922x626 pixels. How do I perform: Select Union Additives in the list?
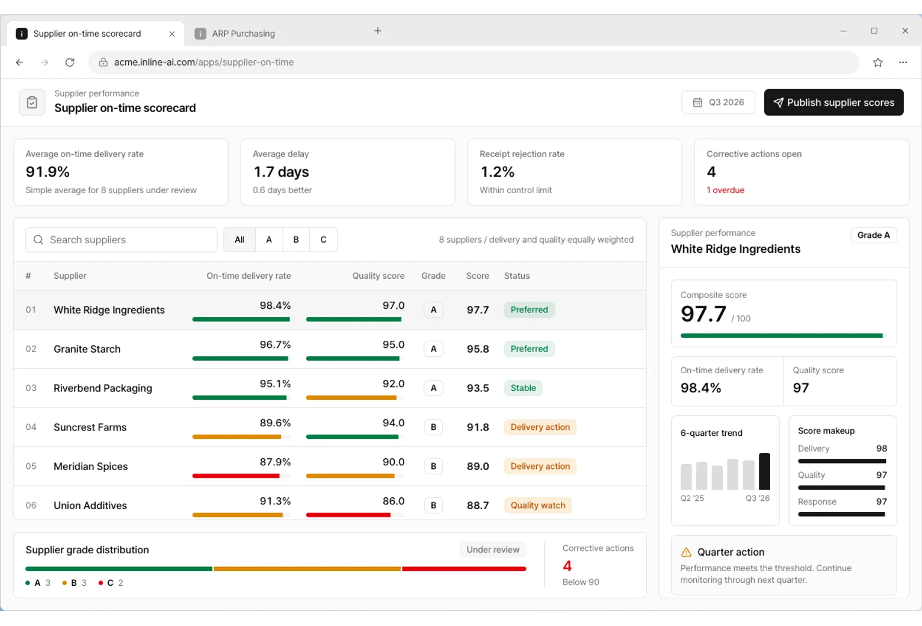(330, 503)
